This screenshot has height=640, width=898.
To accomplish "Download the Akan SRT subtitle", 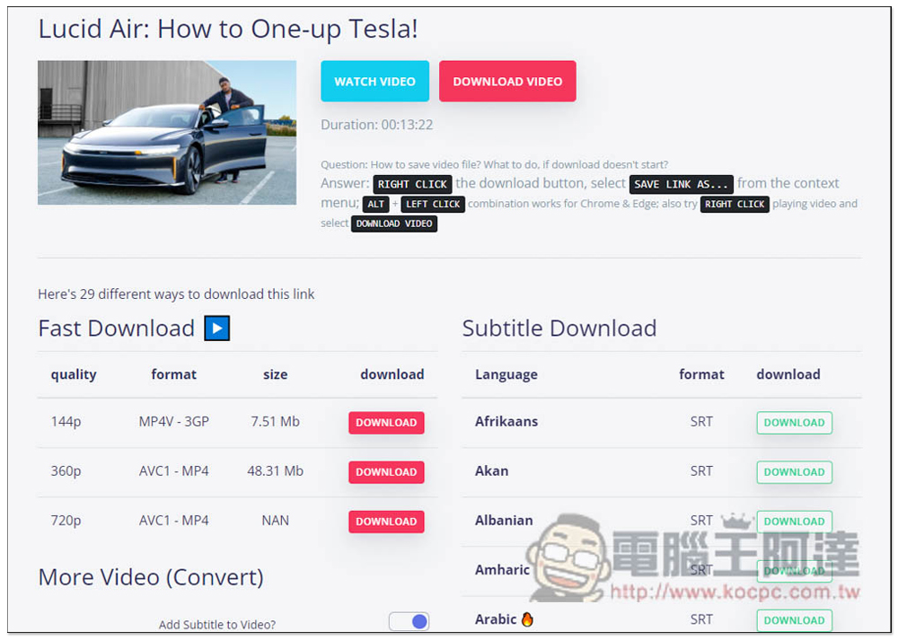I will 794,472.
